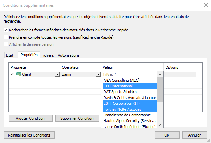Click the Filtre input field

[130, 74]
